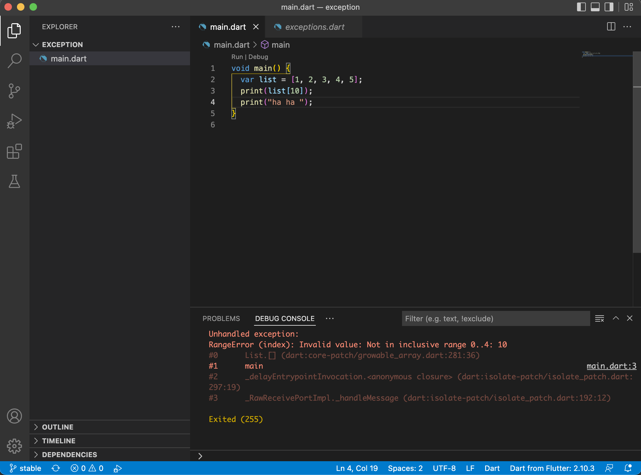Toggle the primary side bar visibility

(x=581, y=7)
